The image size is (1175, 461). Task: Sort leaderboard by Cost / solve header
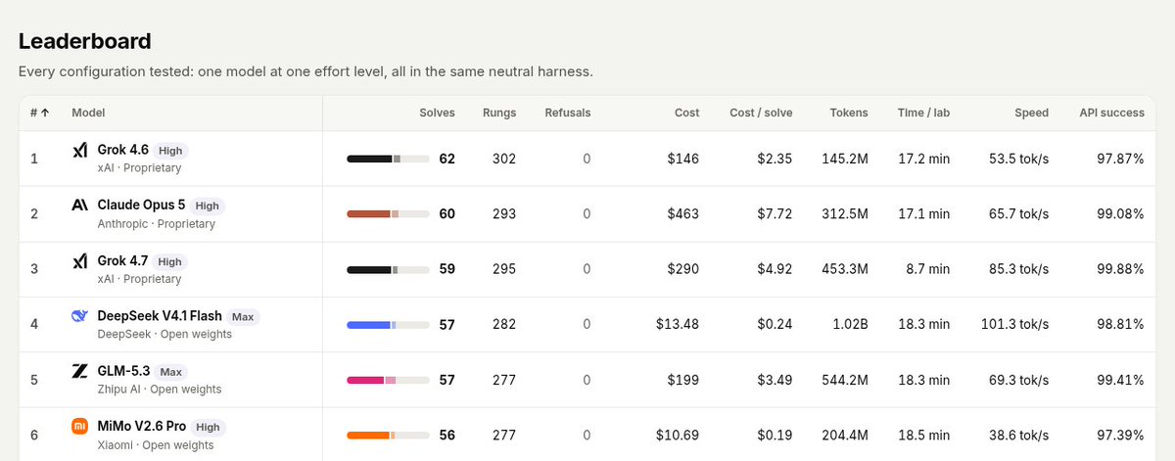[x=761, y=113]
